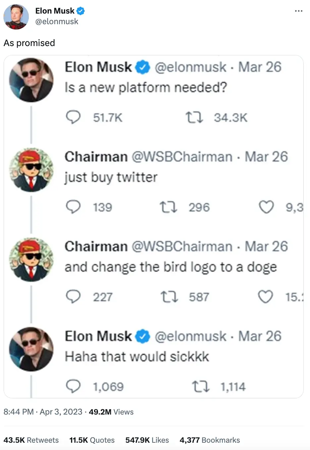Open the three-dot more options menu
The image size is (310, 450).
tap(298, 11)
